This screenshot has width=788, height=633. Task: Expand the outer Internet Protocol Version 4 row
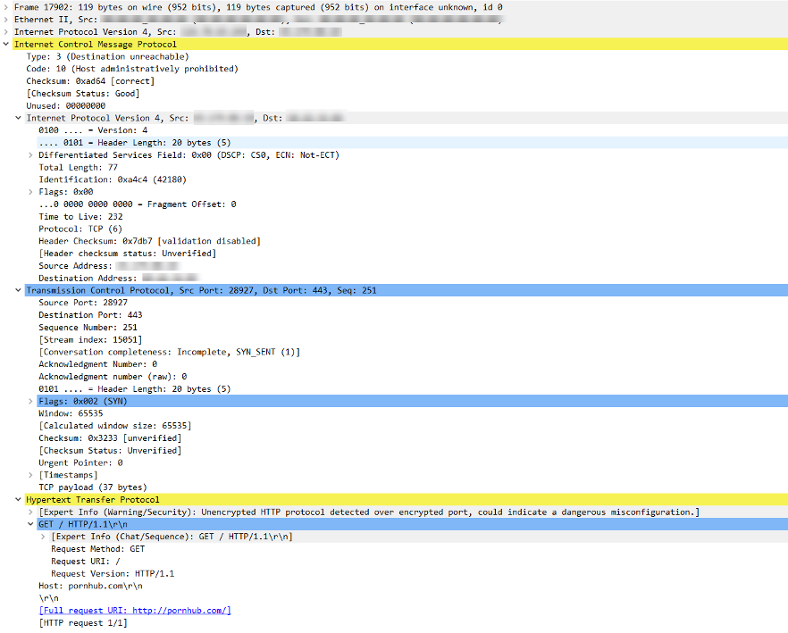pos(5,31)
